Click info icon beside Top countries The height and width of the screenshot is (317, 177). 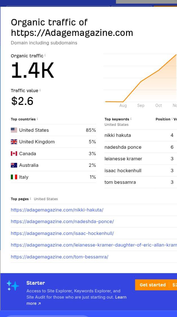click(37, 119)
